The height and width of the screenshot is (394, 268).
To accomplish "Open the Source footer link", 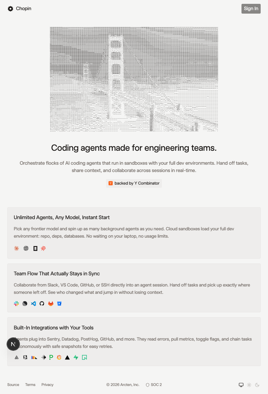I will (x=13, y=385).
